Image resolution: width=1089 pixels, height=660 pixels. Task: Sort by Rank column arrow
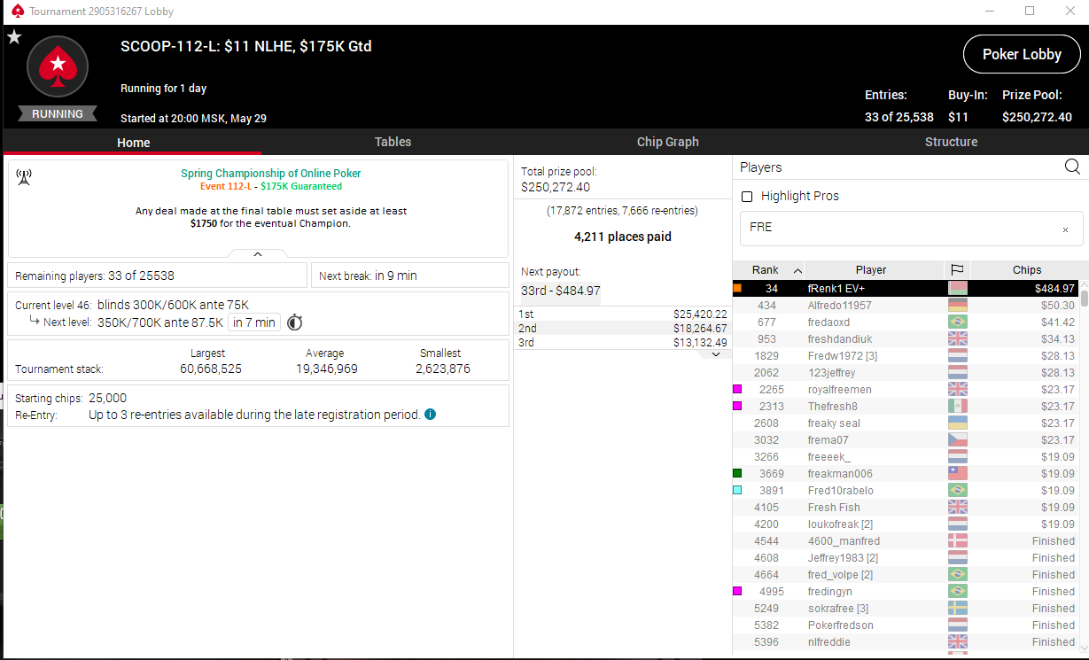797,270
